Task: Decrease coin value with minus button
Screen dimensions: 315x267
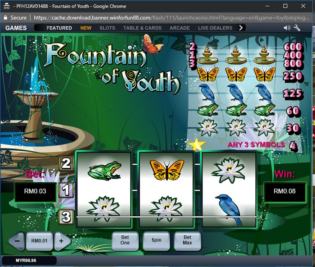Action: [17, 241]
